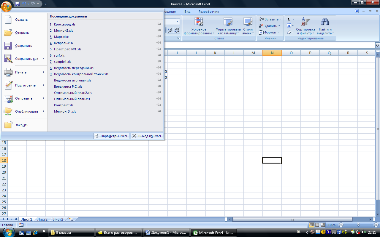This screenshot has height=237, width=380.
Task: Click the Save icon in Quick Access toolbar
Action: click(x=17, y=4)
